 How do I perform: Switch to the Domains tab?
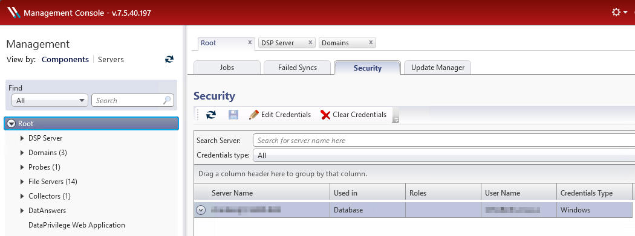(x=335, y=43)
